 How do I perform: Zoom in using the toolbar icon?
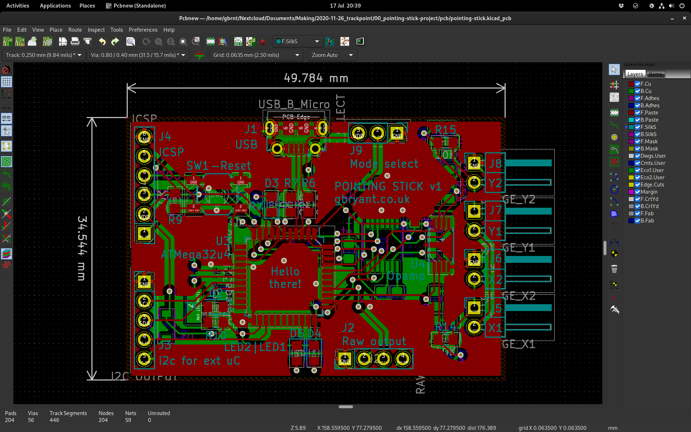click(159, 41)
